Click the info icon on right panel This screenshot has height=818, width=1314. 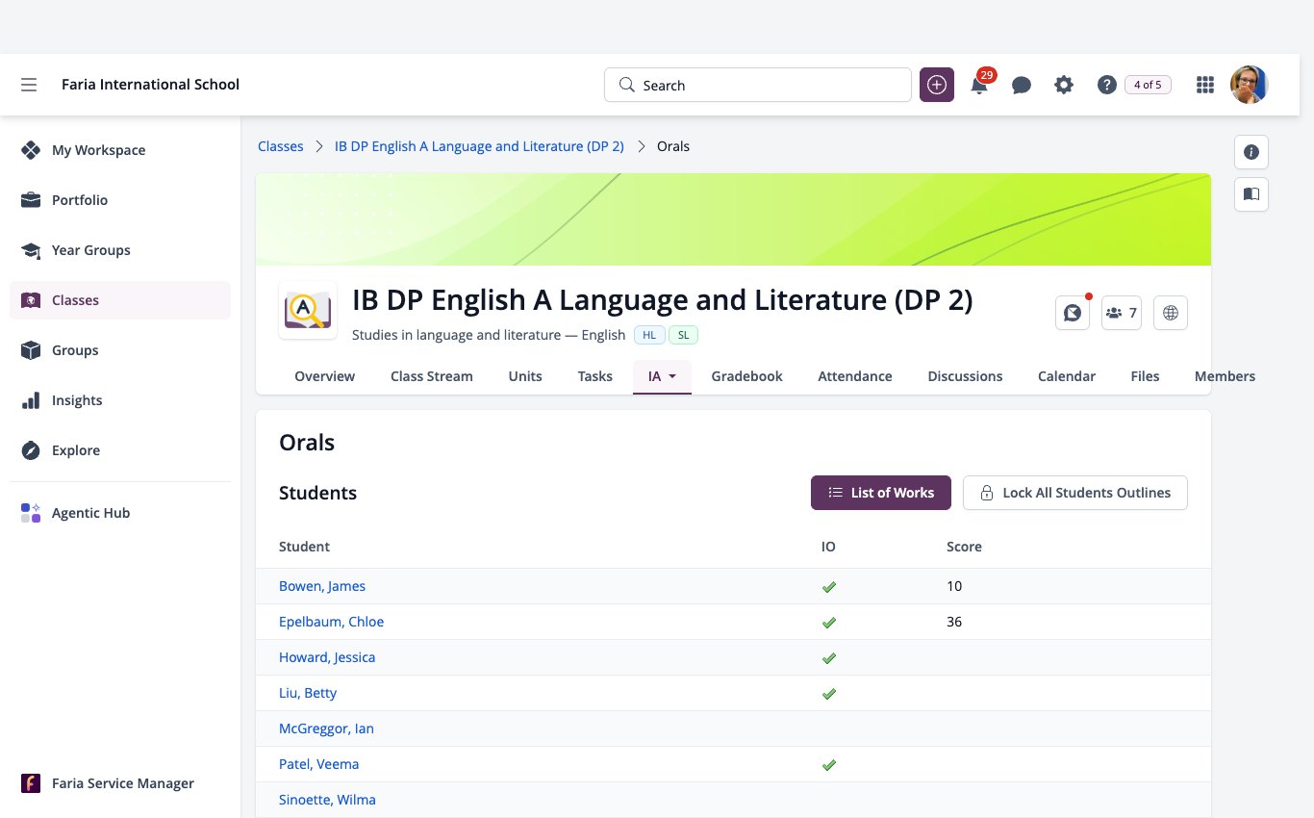coord(1251,152)
